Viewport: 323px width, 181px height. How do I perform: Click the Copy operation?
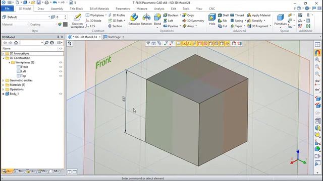(188, 15)
